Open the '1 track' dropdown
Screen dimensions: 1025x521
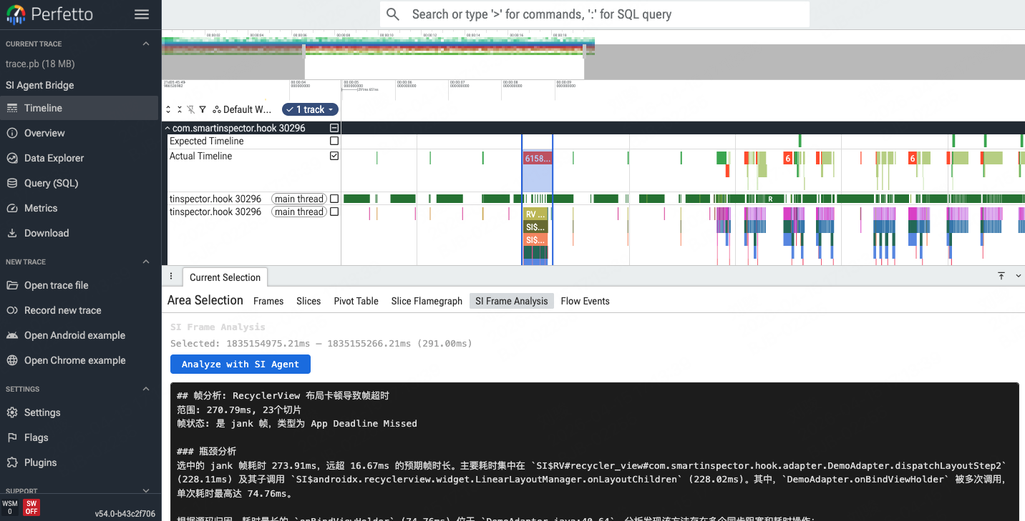(310, 109)
